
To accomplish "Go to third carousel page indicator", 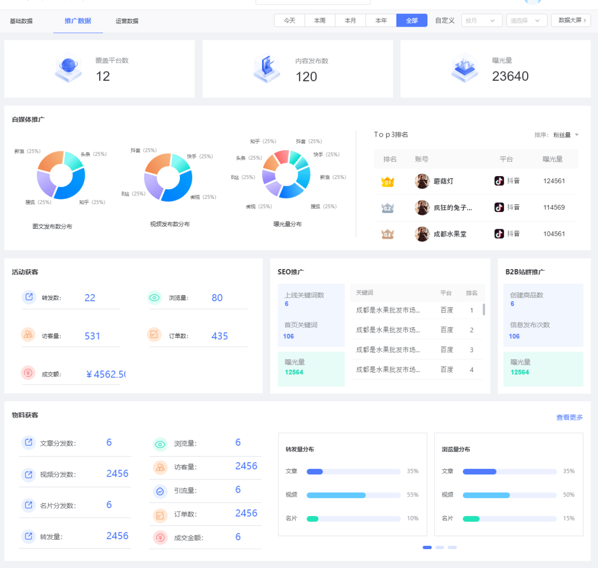I will click(452, 548).
